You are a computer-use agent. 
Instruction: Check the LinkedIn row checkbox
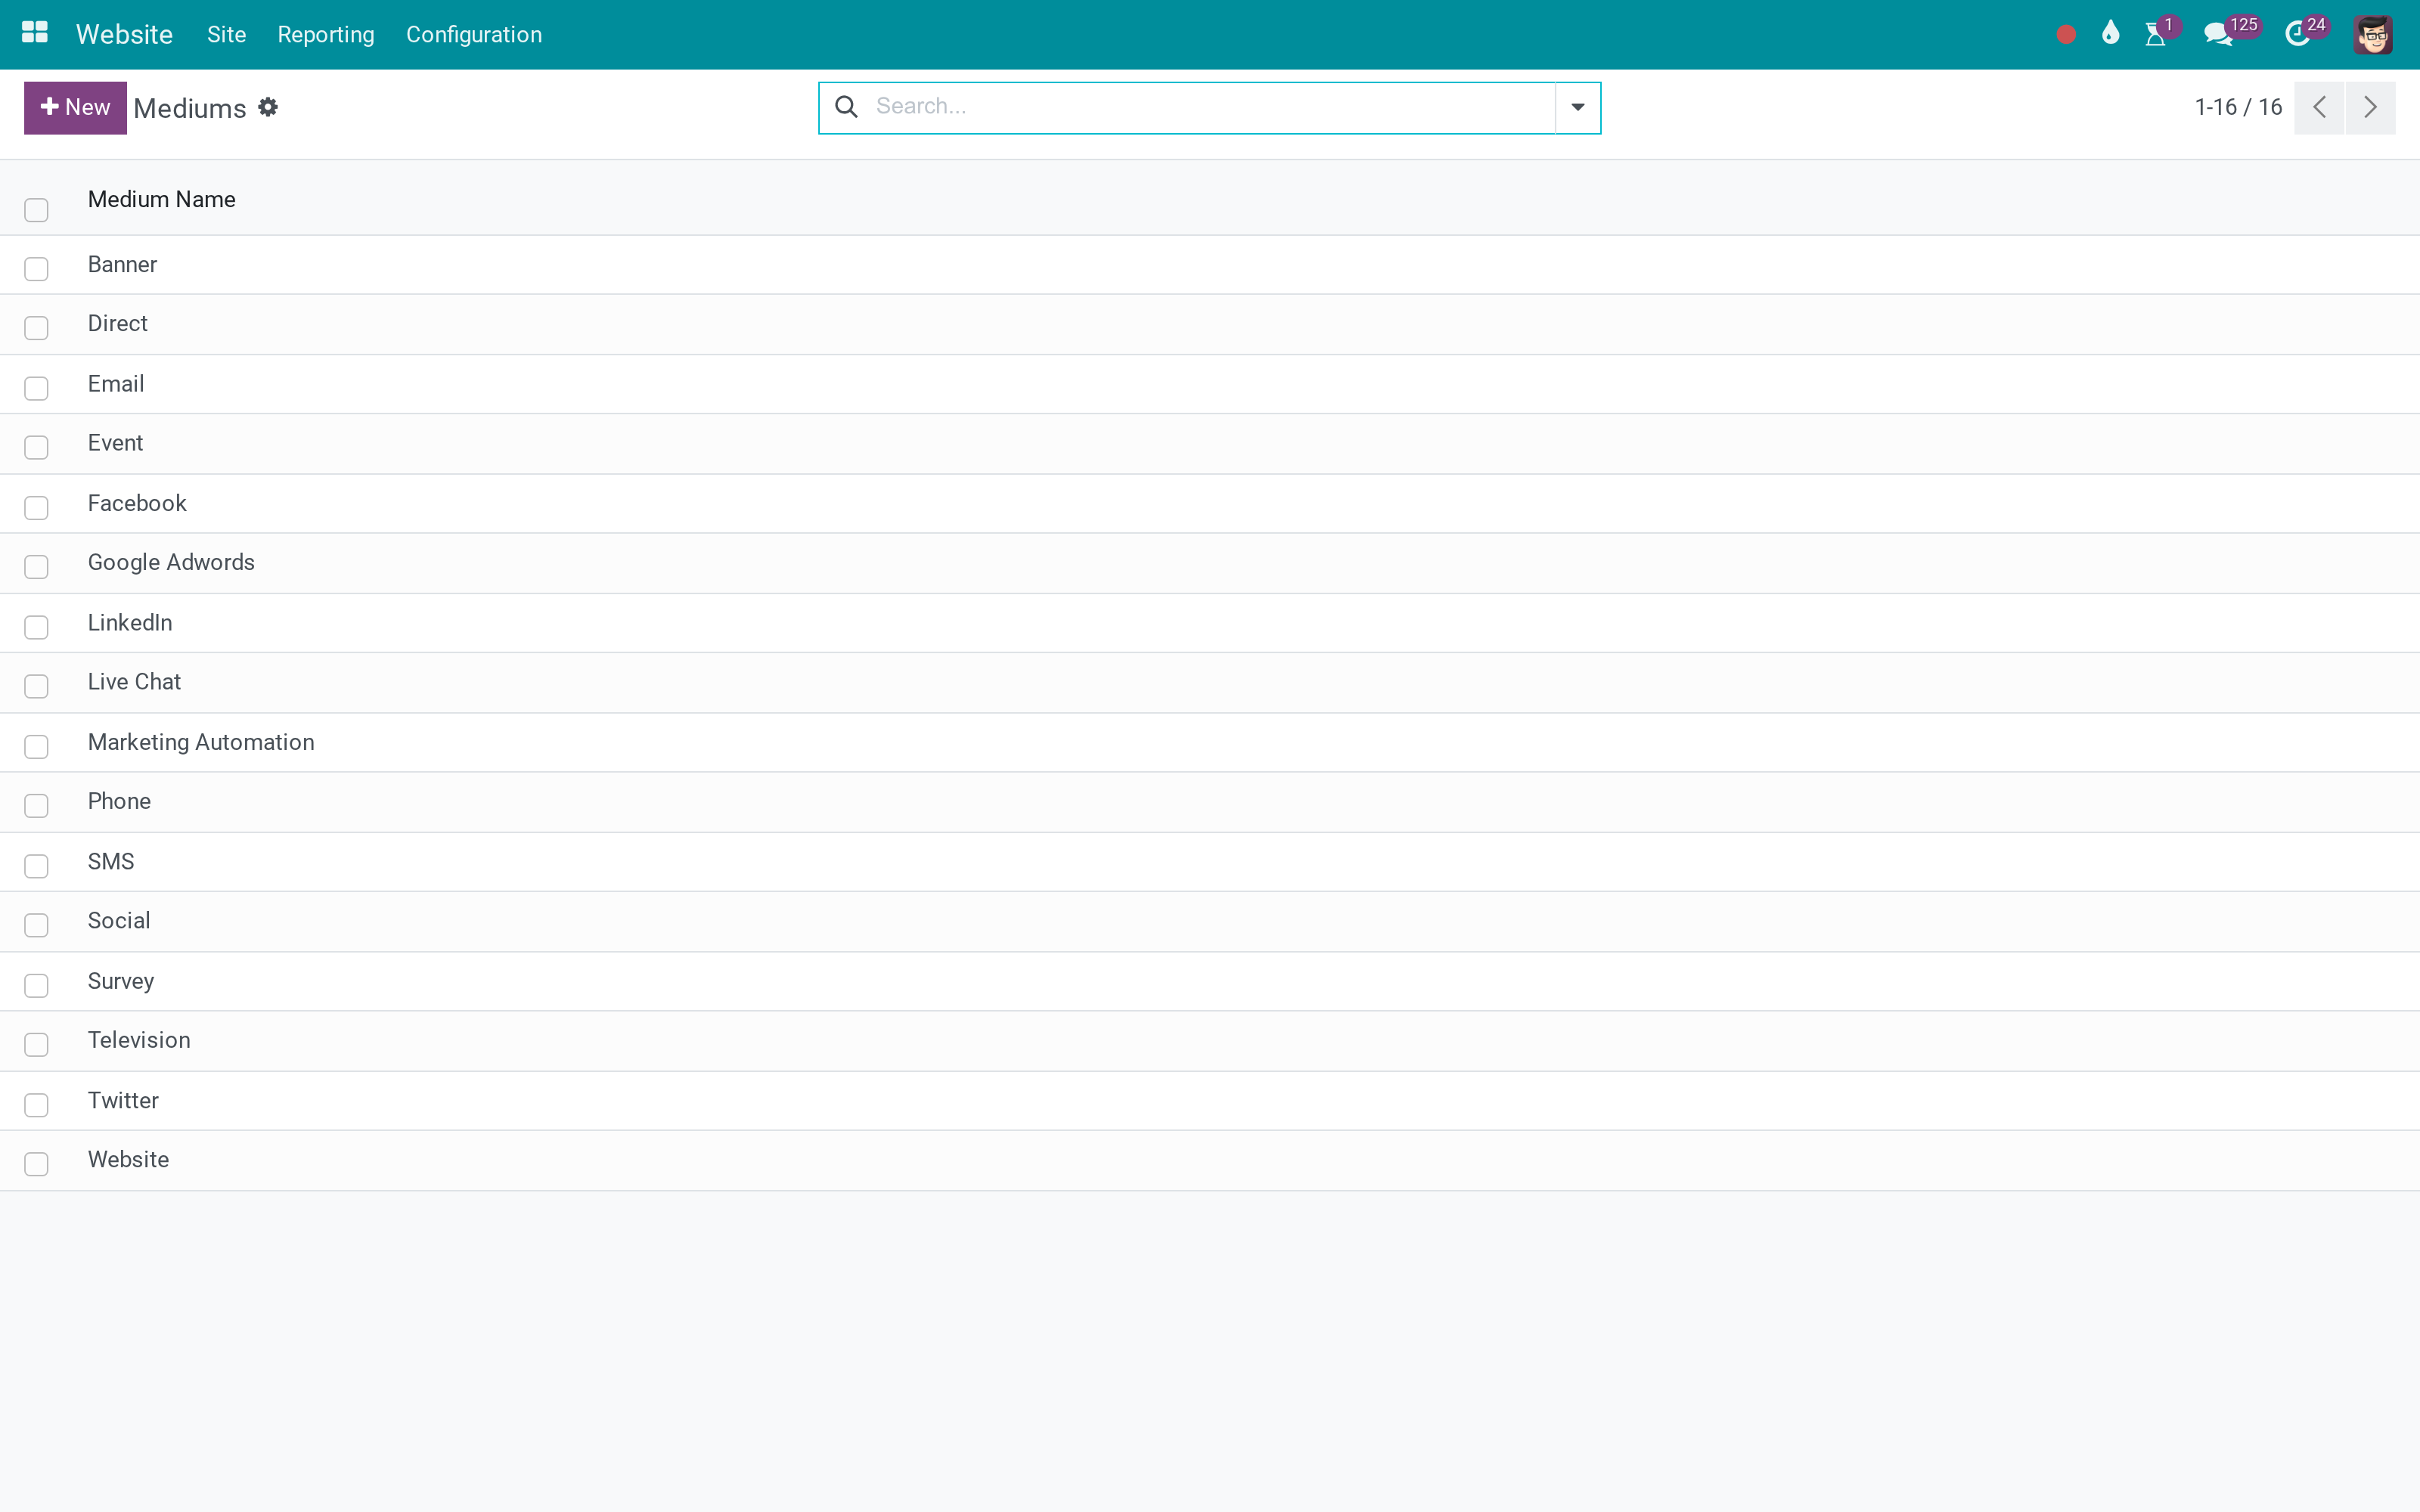click(36, 627)
